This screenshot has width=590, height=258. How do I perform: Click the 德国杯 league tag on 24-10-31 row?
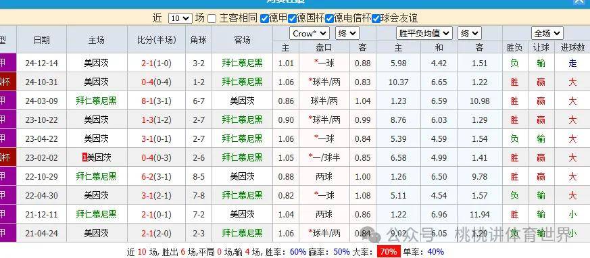(x=8, y=82)
